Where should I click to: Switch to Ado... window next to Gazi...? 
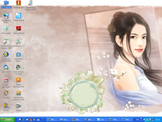tap(90, 120)
